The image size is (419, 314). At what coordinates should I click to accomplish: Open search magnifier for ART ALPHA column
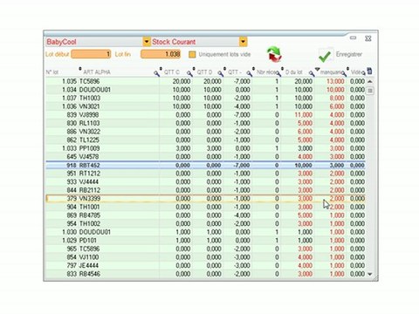click(x=157, y=73)
